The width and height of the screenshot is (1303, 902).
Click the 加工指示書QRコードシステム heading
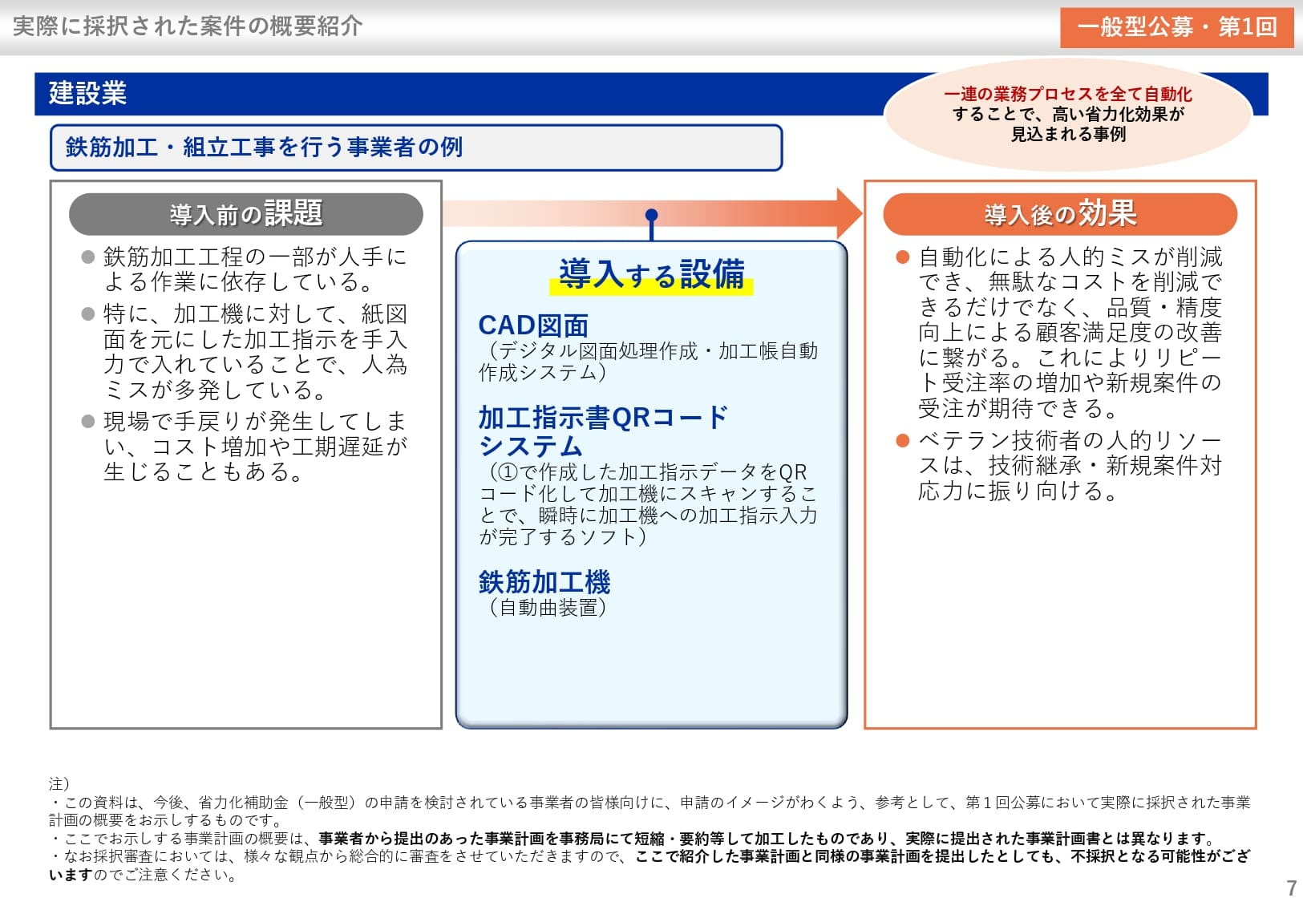(603, 431)
